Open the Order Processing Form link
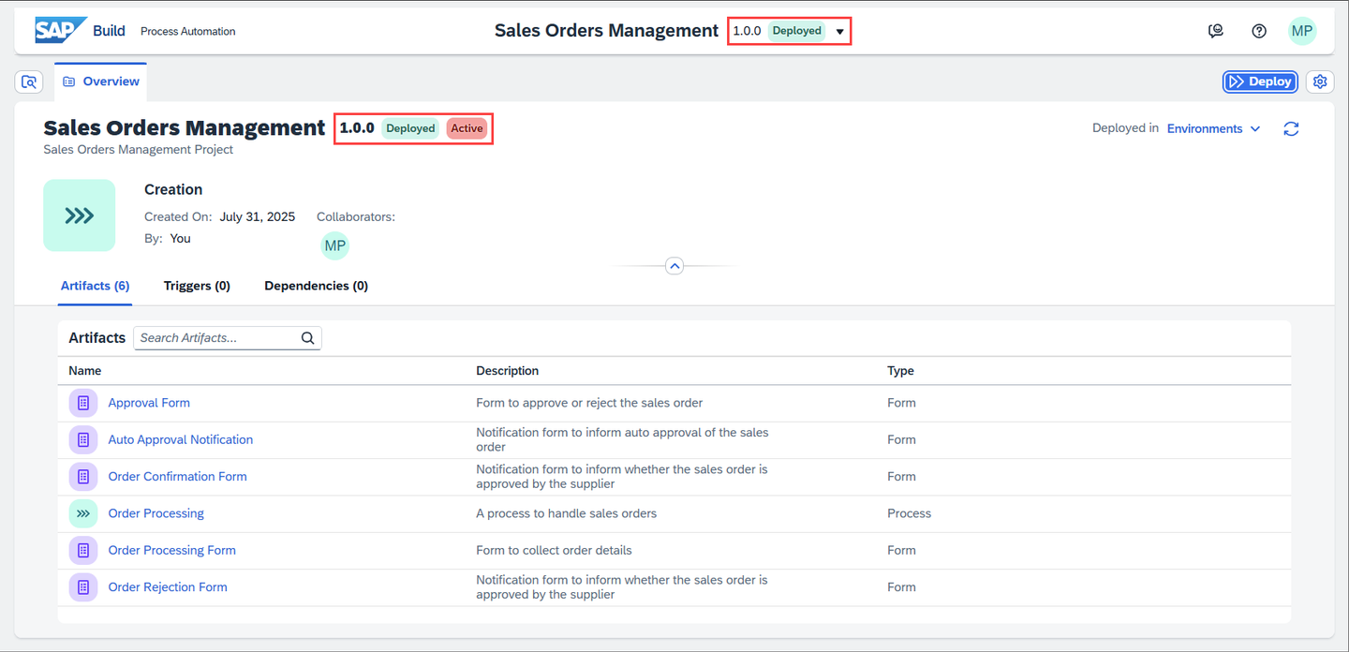1349x652 pixels. point(171,550)
